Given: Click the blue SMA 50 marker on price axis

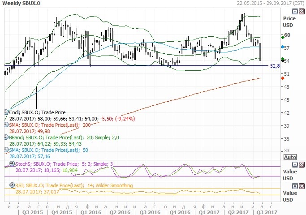Looking at the screenshot, I should (282, 47).
